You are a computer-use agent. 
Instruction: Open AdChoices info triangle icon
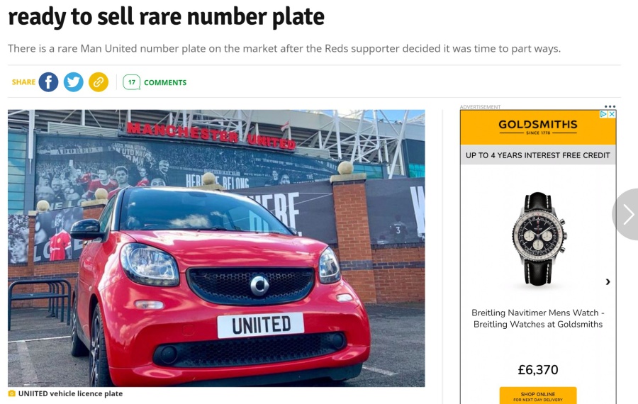click(x=604, y=114)
